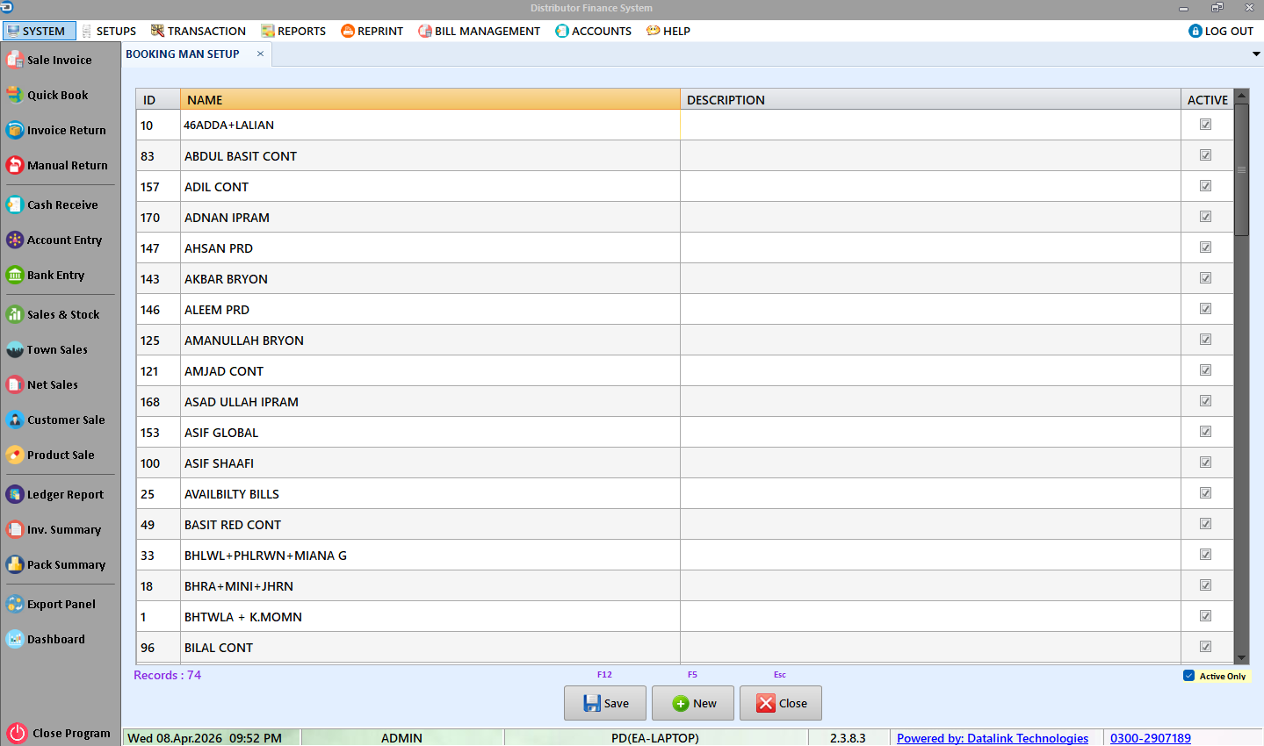Viewport: 1264px width, 746px height.
Task: Open Product Sale report
Action: [x=50, y=455]
